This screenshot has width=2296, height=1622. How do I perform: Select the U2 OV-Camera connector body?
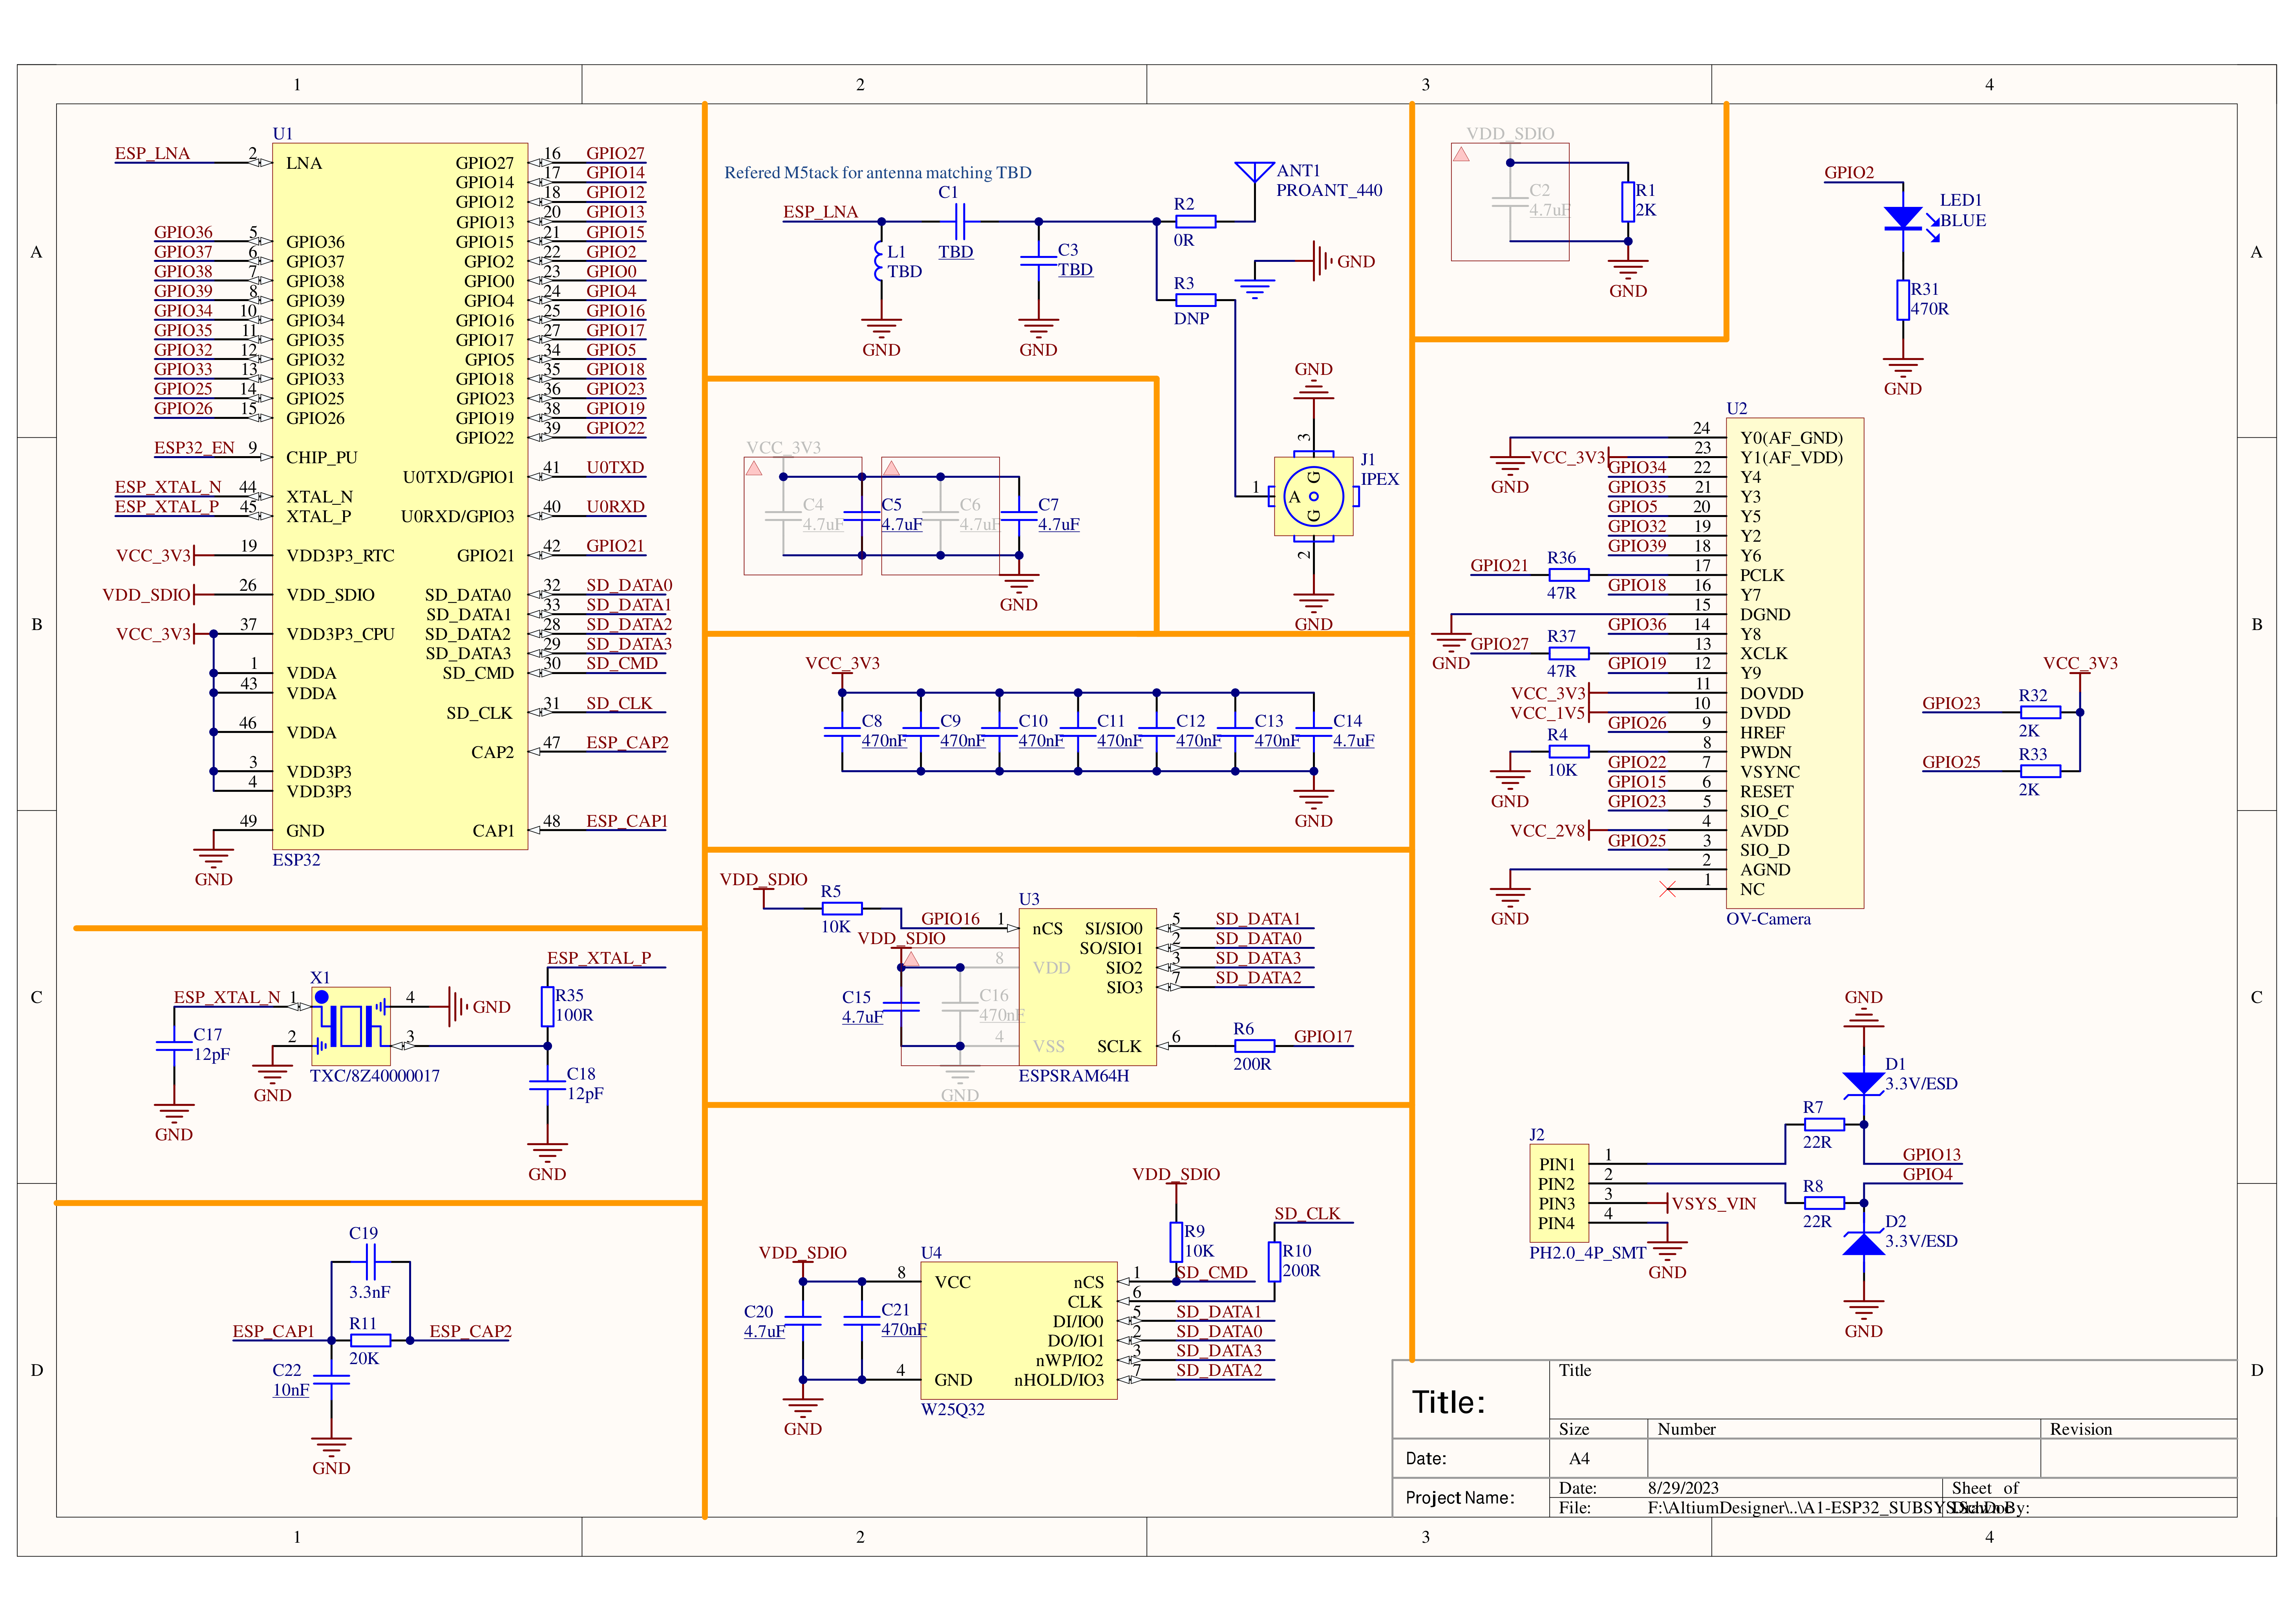[x=1795, y=663]
